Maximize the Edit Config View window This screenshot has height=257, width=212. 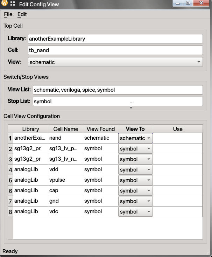coord(188,3)
